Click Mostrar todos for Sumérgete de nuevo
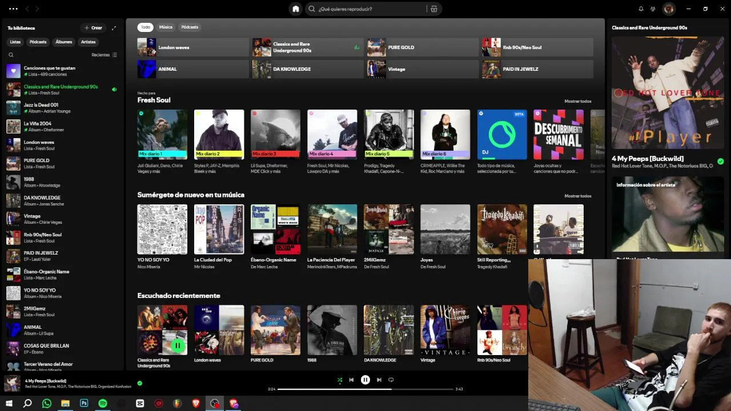Image resolution: width=731 pixels, height=411 pixels. 578,196
